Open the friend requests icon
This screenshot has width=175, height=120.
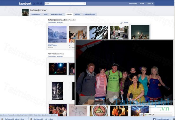point(34,3)
